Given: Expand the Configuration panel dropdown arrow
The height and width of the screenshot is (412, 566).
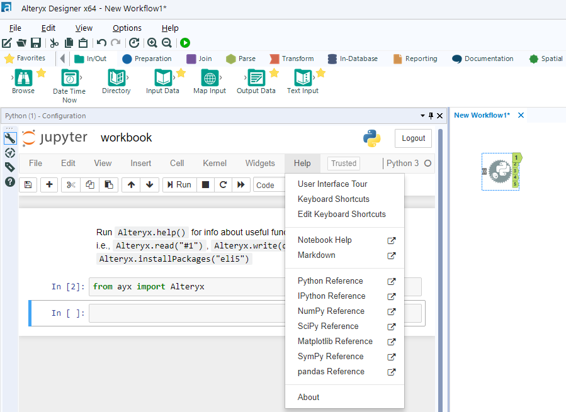Looking at the screenshot, I should tap(422, 116).
